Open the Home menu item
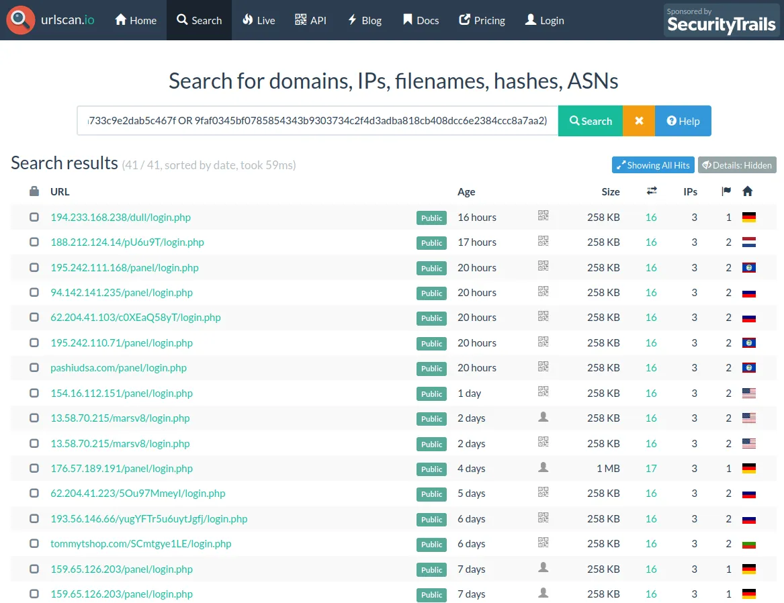The image size is (784, 603). point(136,20)
